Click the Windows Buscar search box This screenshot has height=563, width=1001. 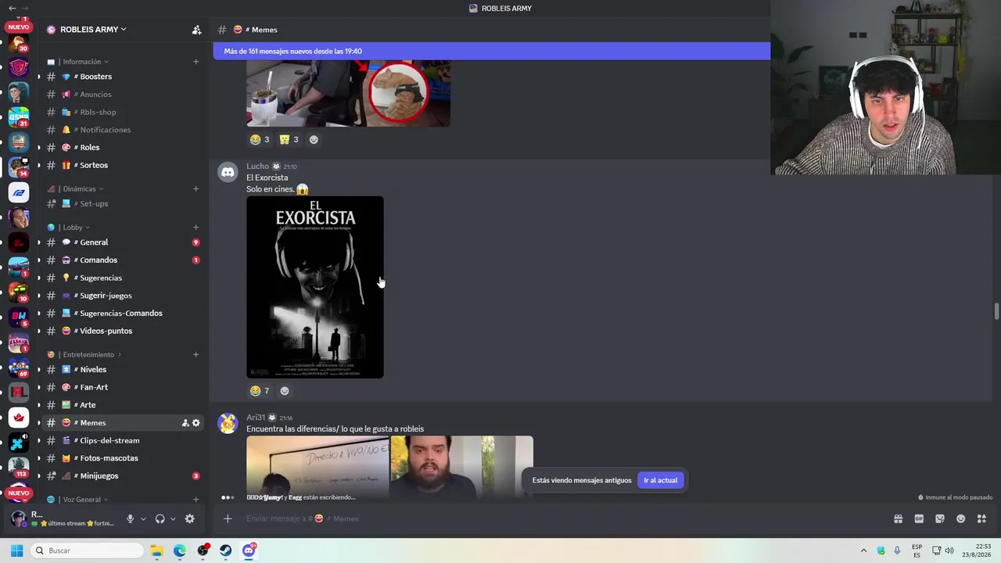point(86,550)
